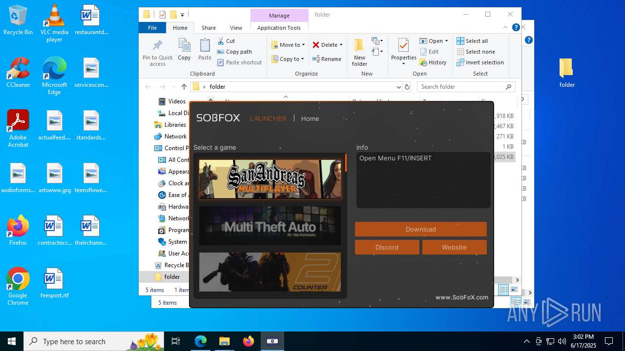Download the selected game in SobFox launcher
The image size is (625, 351).
[420, 229]
